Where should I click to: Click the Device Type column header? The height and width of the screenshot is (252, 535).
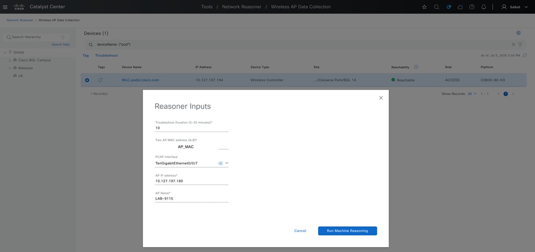point(260,67)
